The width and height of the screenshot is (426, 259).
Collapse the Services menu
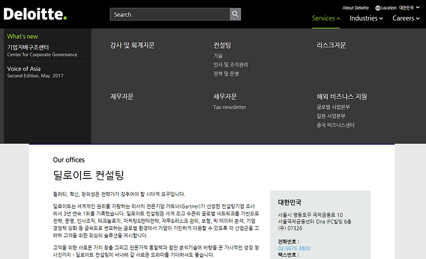tap(326, 18)
